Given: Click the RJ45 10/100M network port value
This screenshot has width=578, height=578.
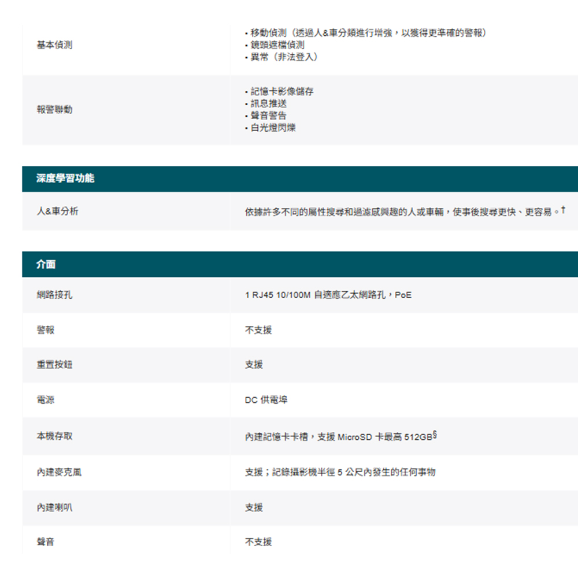Looking at the screenshot, I should tap(328, 295).
